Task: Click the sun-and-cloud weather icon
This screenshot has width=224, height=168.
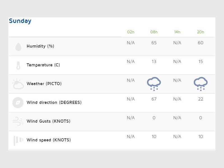Action: pos(18,84)
